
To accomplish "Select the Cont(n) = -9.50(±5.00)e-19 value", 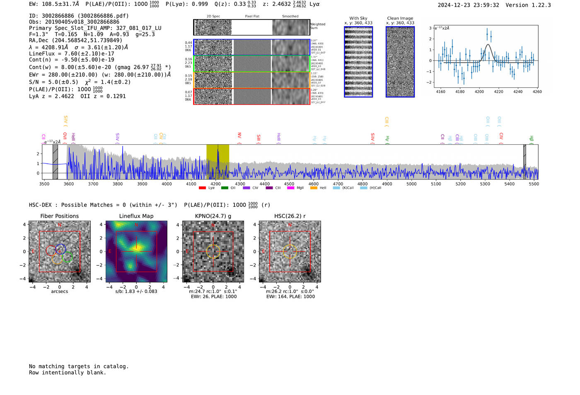I will [72, 60].
